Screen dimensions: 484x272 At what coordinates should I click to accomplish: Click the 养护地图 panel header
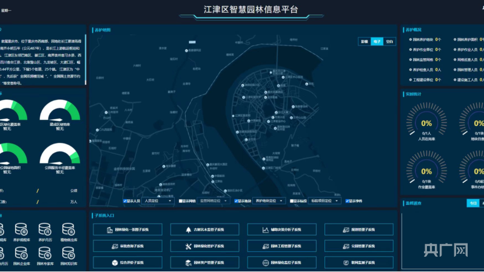(x=103, y=30)
